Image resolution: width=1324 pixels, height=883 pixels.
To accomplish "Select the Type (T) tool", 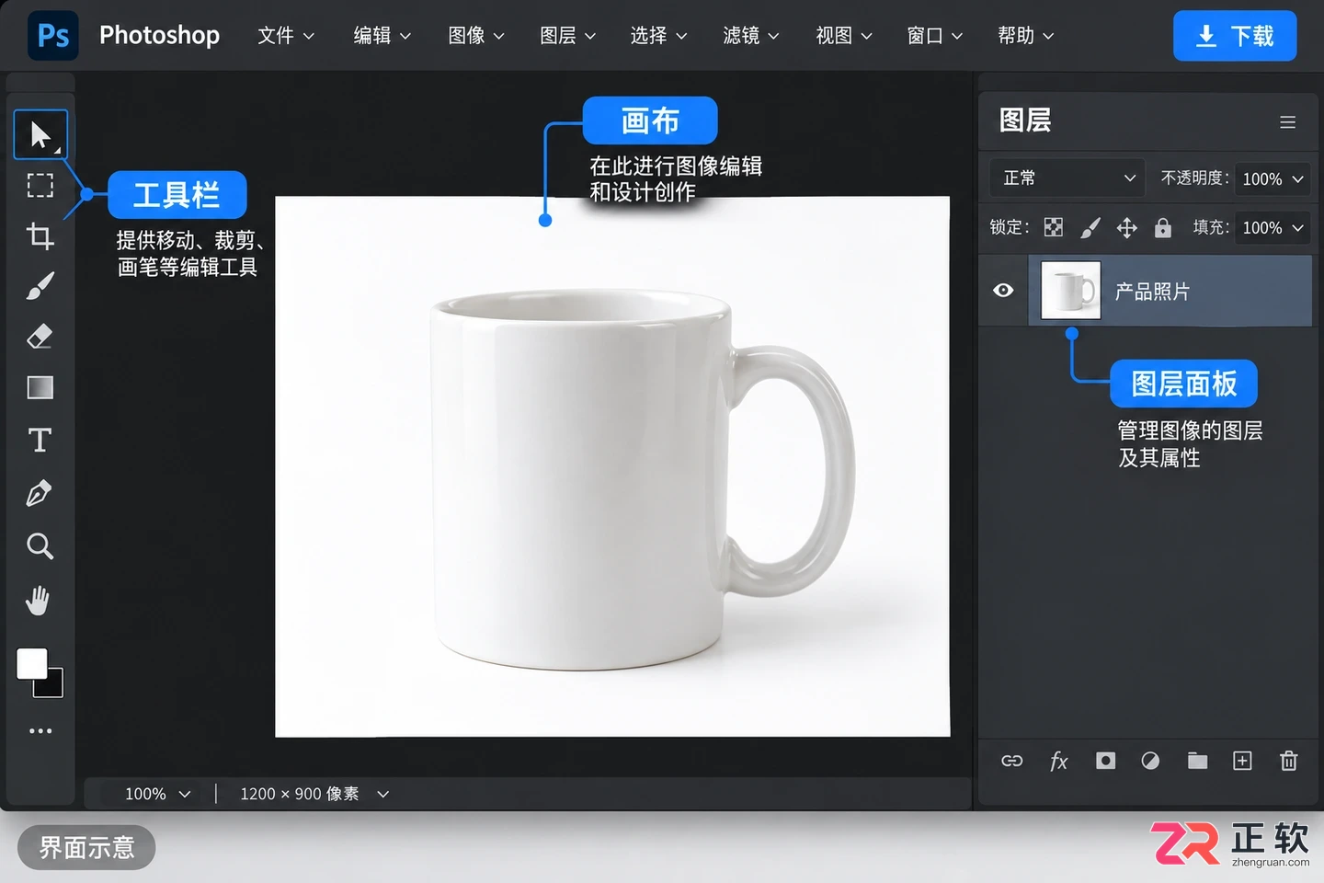I will 40,440.
